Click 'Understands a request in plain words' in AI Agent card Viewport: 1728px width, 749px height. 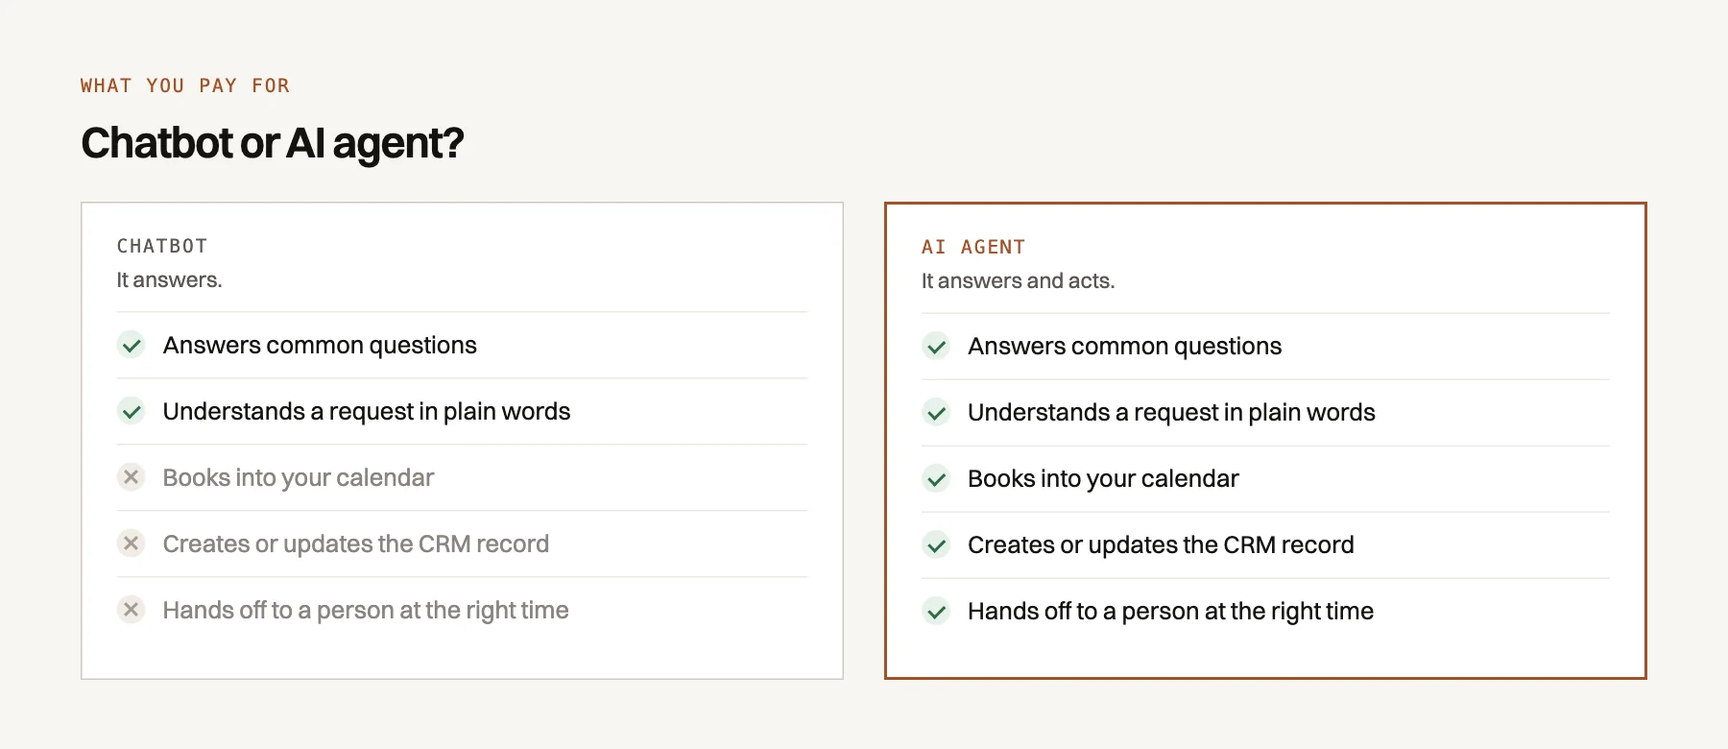point(1171,412)
